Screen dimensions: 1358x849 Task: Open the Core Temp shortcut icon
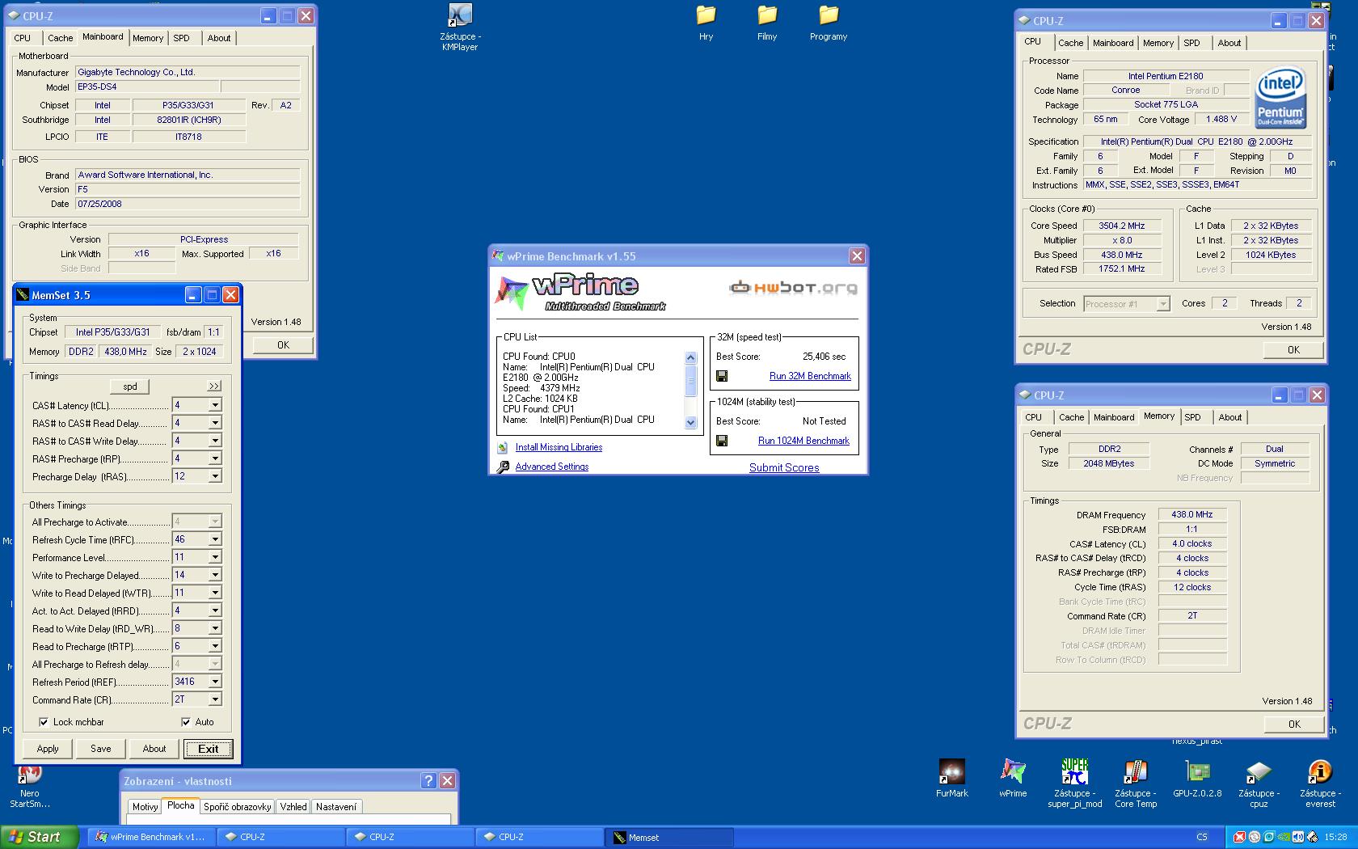pos(1136,771)
